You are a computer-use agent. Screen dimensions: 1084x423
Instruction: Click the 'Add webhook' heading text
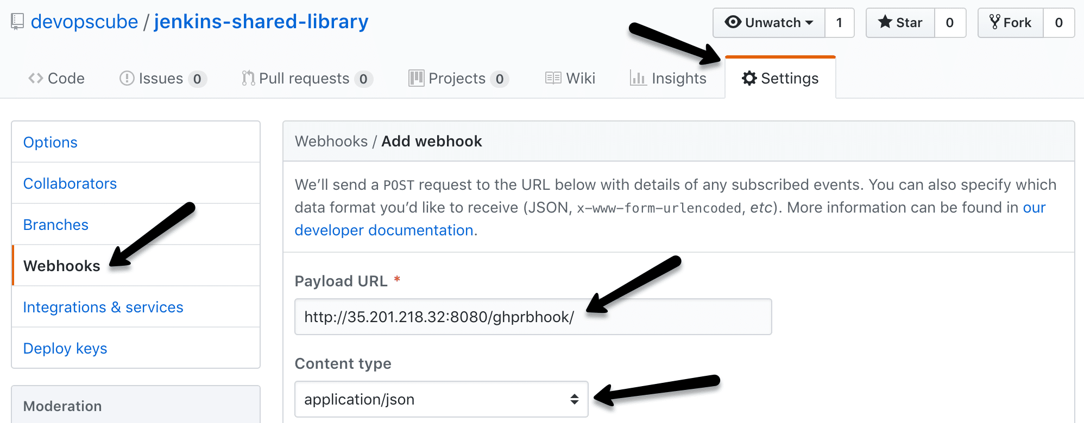(432, 142)
